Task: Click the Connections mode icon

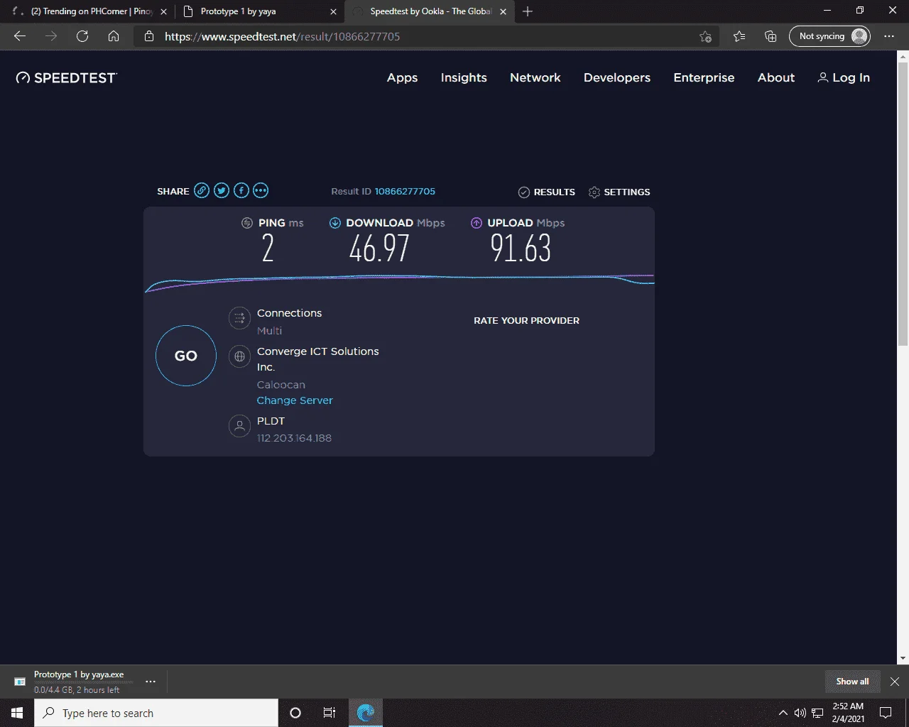Action: click(x=239, y=318)
